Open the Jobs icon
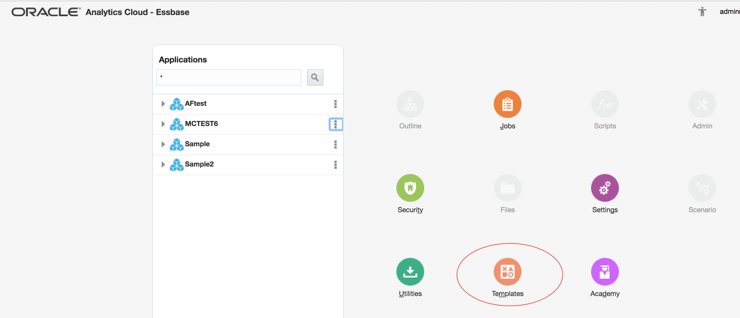This screenshot has height=318, width=740. pos(507,104)
